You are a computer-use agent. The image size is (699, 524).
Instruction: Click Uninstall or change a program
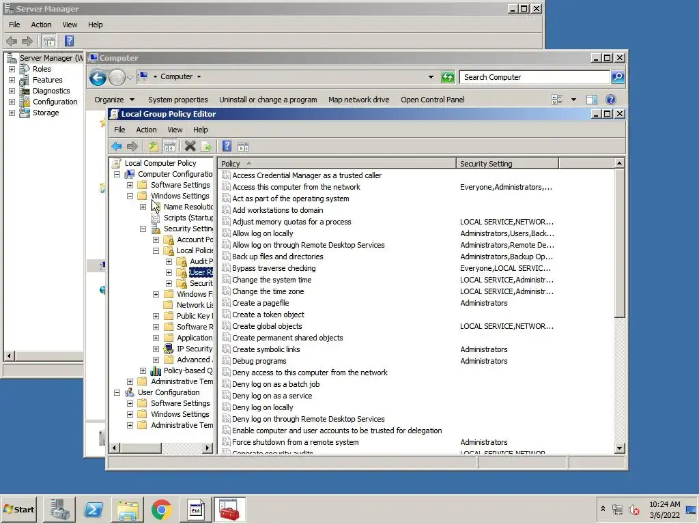268,100
